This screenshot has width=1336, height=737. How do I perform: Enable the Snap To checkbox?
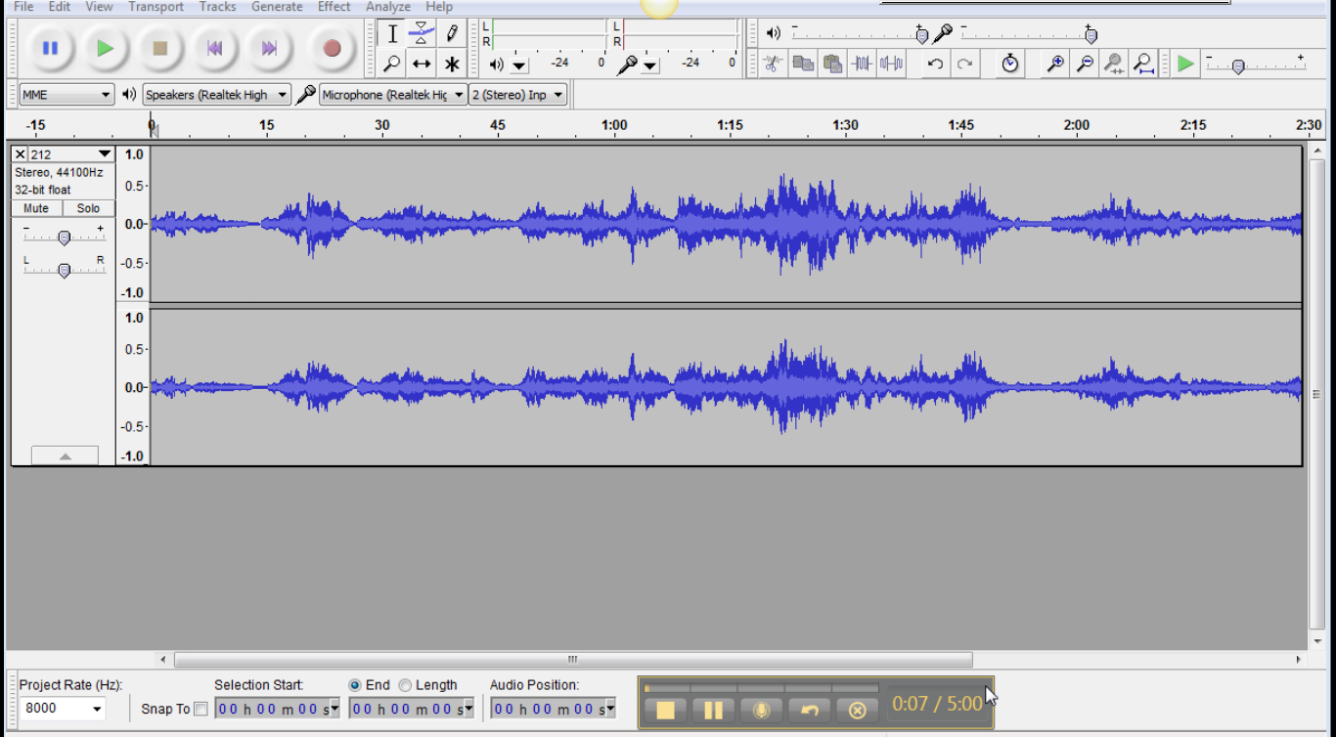(x=200, y=709)
